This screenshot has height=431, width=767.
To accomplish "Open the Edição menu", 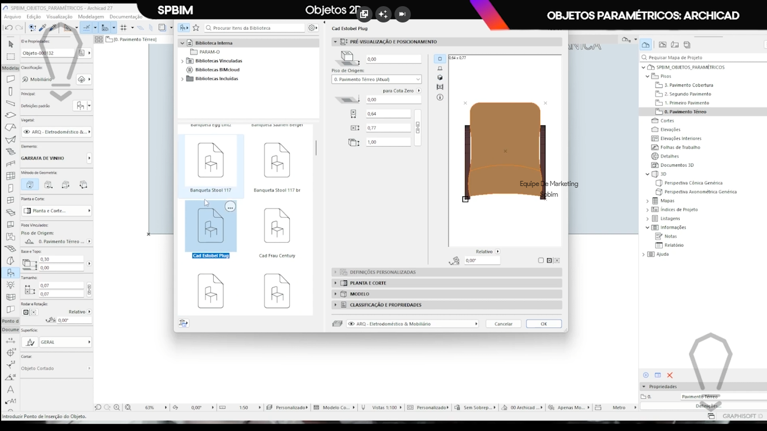I will coord(33,17).
